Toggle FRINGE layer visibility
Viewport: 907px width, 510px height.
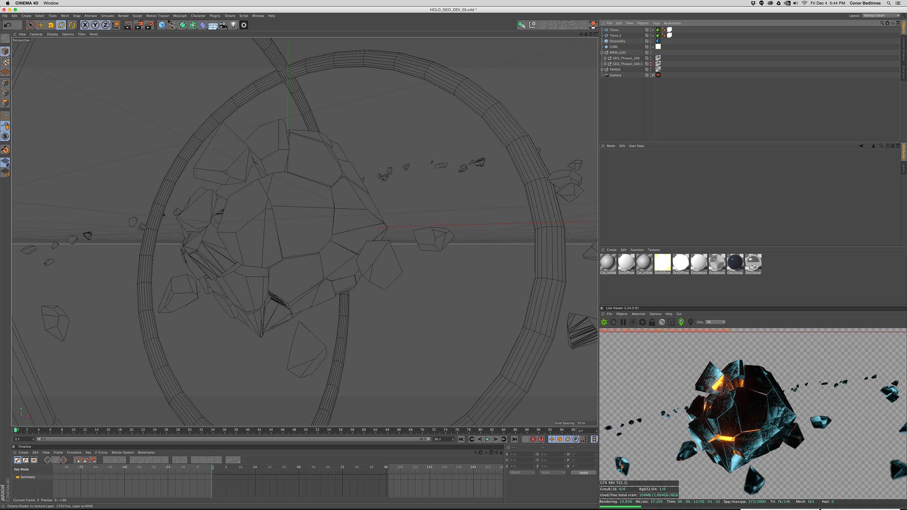point(652,69)
